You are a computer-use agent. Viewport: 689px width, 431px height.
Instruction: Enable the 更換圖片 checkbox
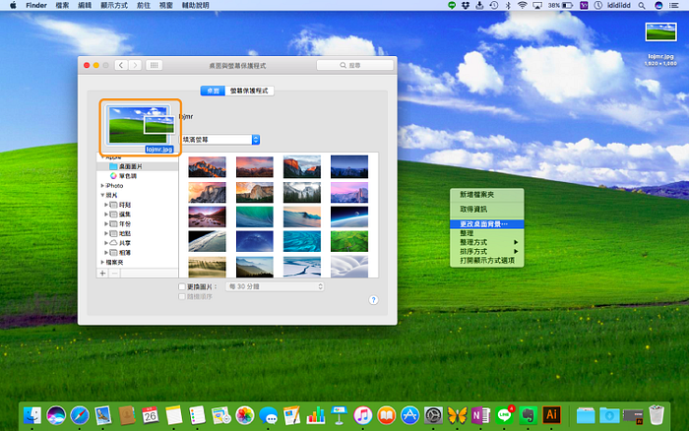(181, 286)
